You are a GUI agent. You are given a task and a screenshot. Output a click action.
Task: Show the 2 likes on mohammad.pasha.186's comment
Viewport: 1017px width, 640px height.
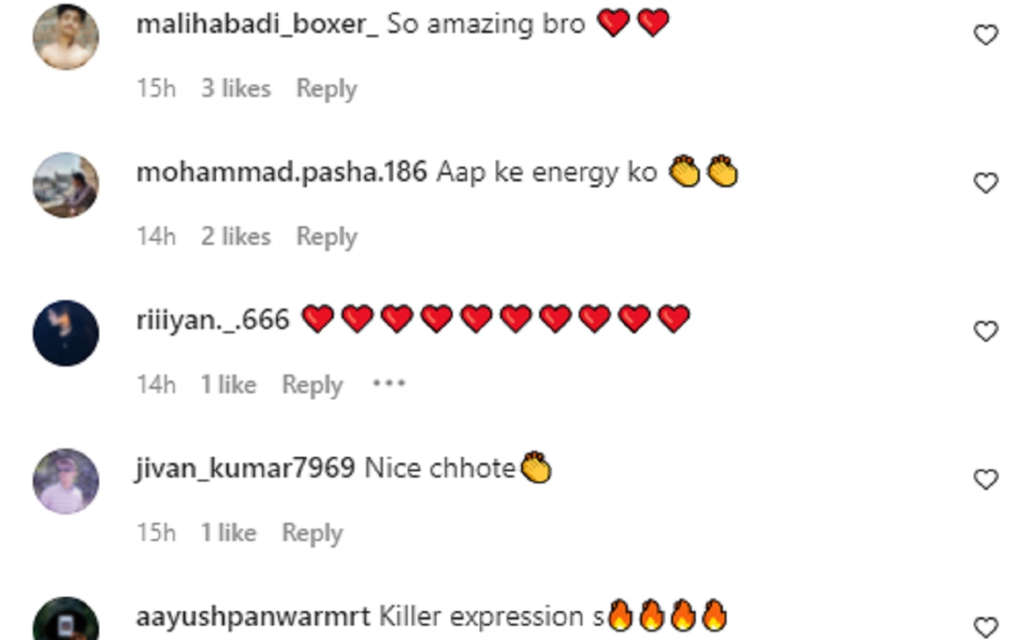pyautogui.click(x=236, y=237)
